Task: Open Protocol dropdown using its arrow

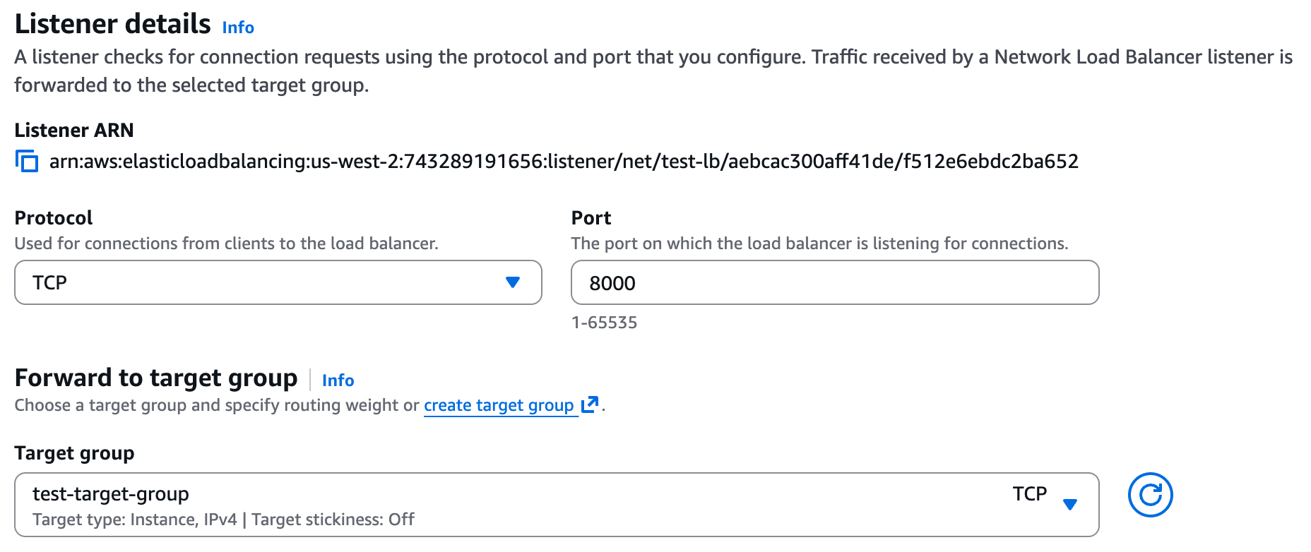Action: click(x=513, y=282)
